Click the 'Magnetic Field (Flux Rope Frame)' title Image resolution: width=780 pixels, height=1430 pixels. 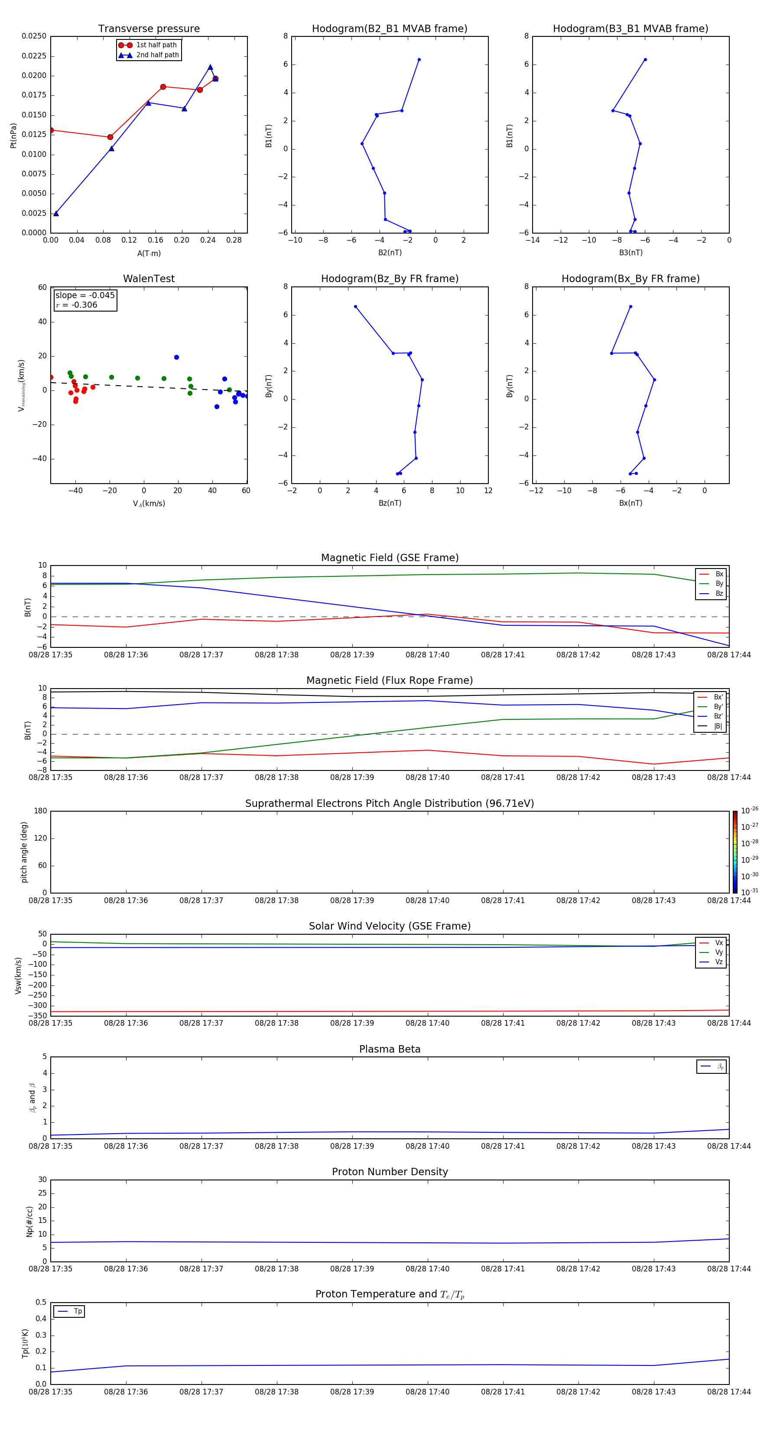(x=390, y=681)
